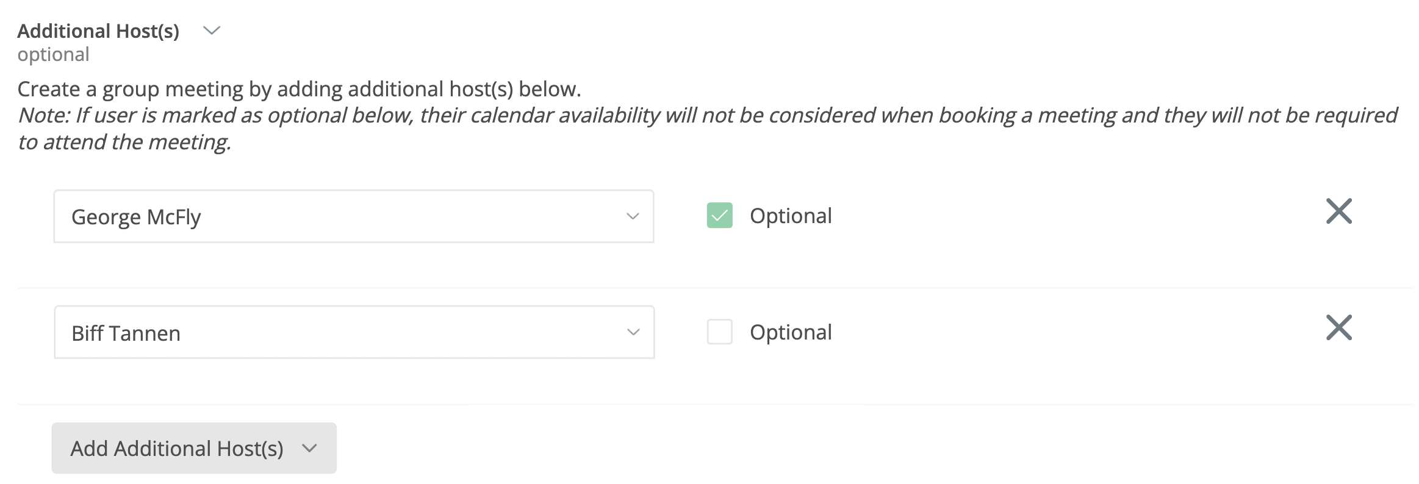1419x484 pixels.
Task: Click the Biff Tannen name text
Action: pyautogui.click(x=126, y=333)
